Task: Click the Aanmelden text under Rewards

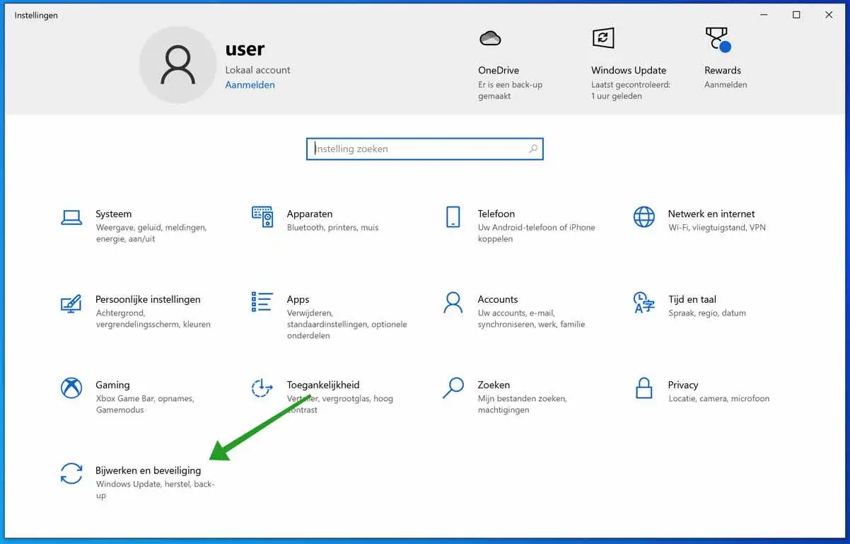Action: [x=726, y=85]
